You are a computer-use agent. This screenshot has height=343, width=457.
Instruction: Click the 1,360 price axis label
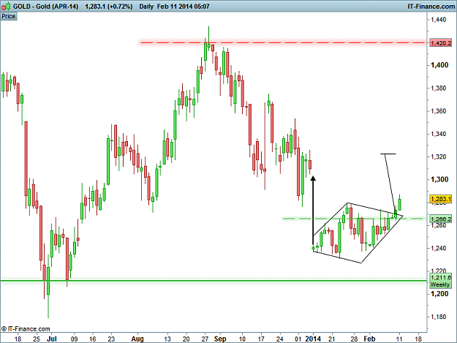(x=438, y=111)
